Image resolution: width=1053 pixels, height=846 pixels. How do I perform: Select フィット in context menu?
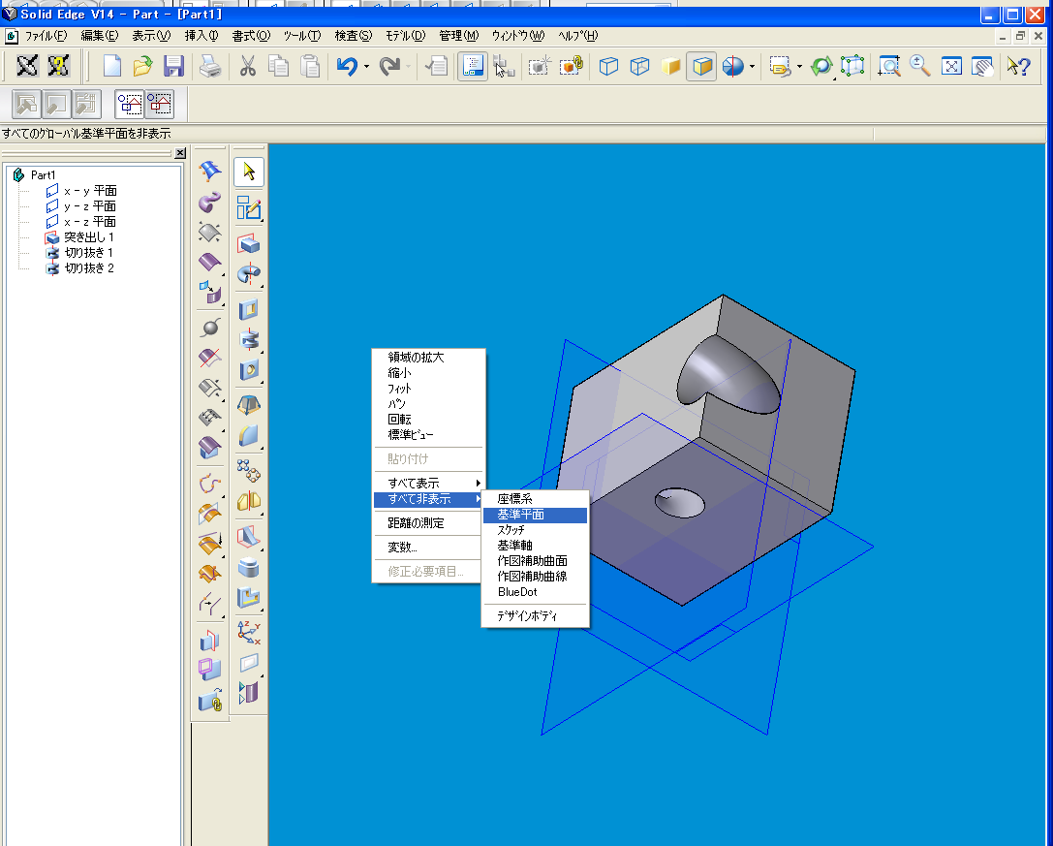pyautogui.click(x=428, y=389)
